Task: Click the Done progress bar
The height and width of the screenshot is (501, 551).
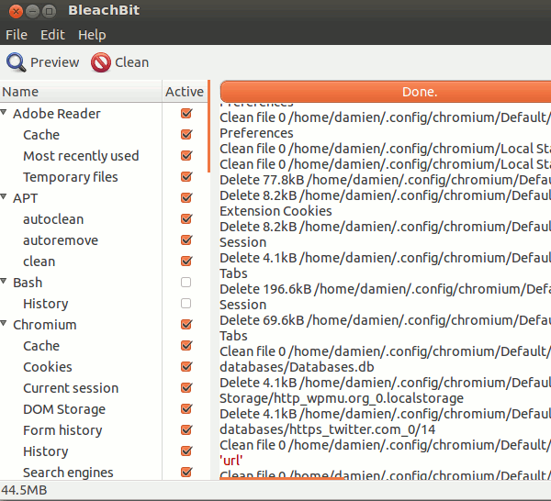Action: pos(386,92)
